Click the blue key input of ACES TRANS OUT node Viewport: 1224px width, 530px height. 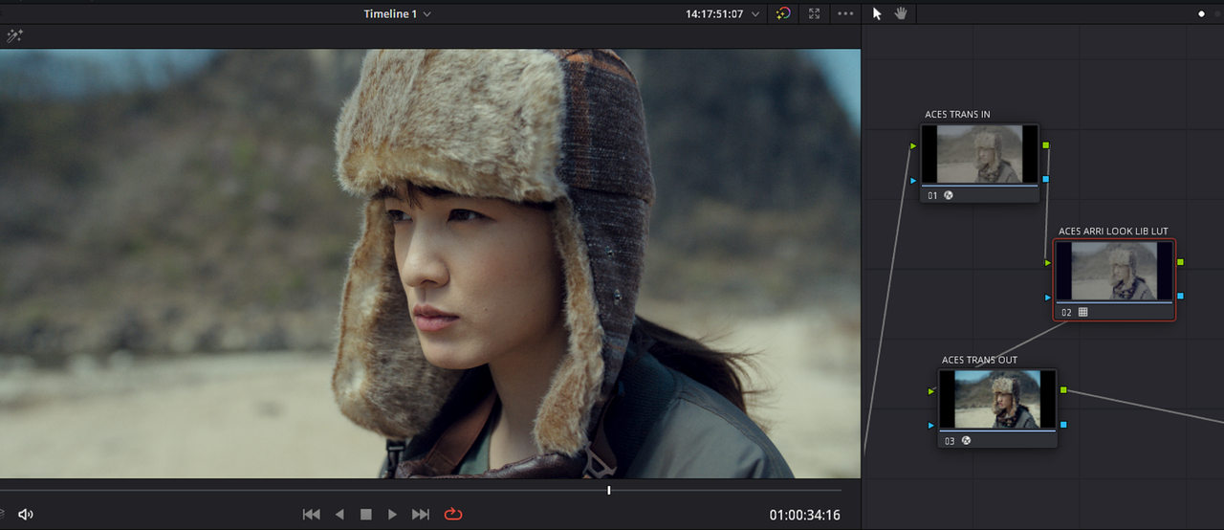coord(931,425)
